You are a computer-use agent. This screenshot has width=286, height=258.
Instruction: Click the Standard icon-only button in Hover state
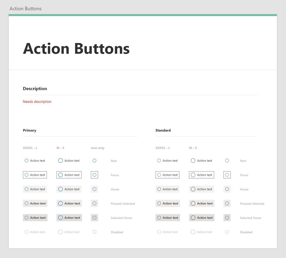click(227, 189)
